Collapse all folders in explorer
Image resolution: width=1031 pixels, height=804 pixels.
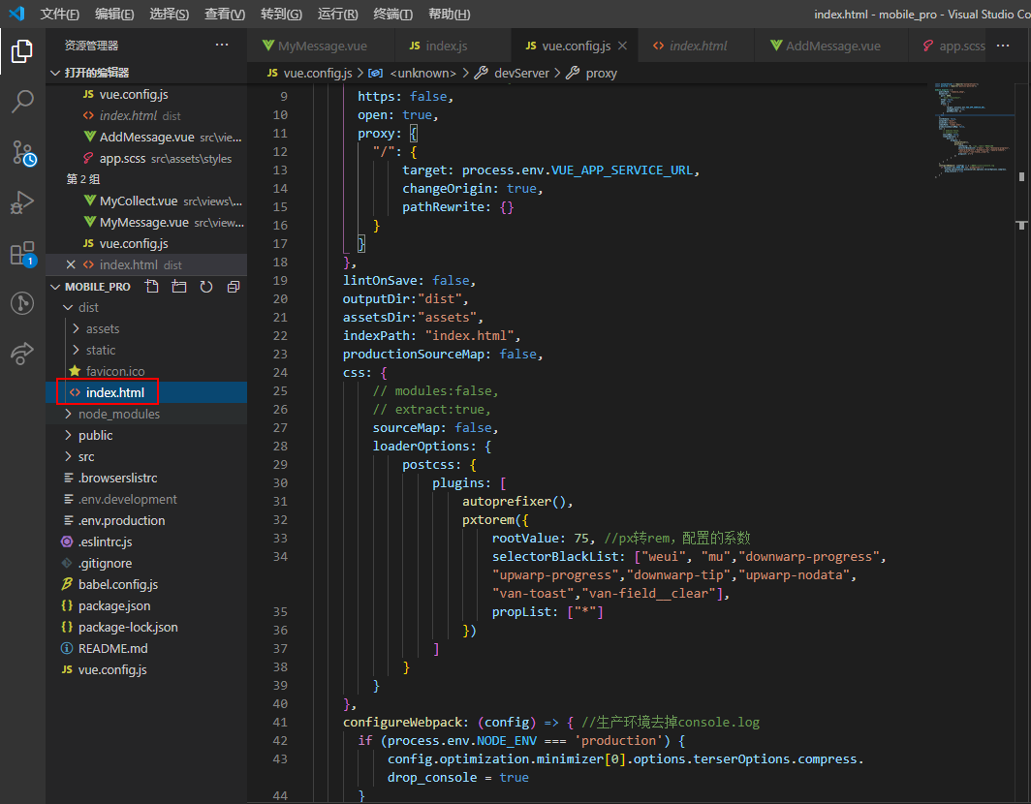pyautogui.click(x=233, y=287)
